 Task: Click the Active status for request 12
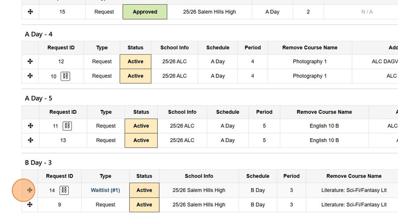[135, 62]
